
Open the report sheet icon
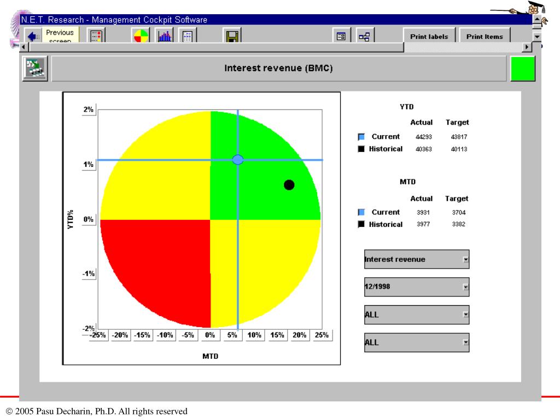[x=187, y=36]
